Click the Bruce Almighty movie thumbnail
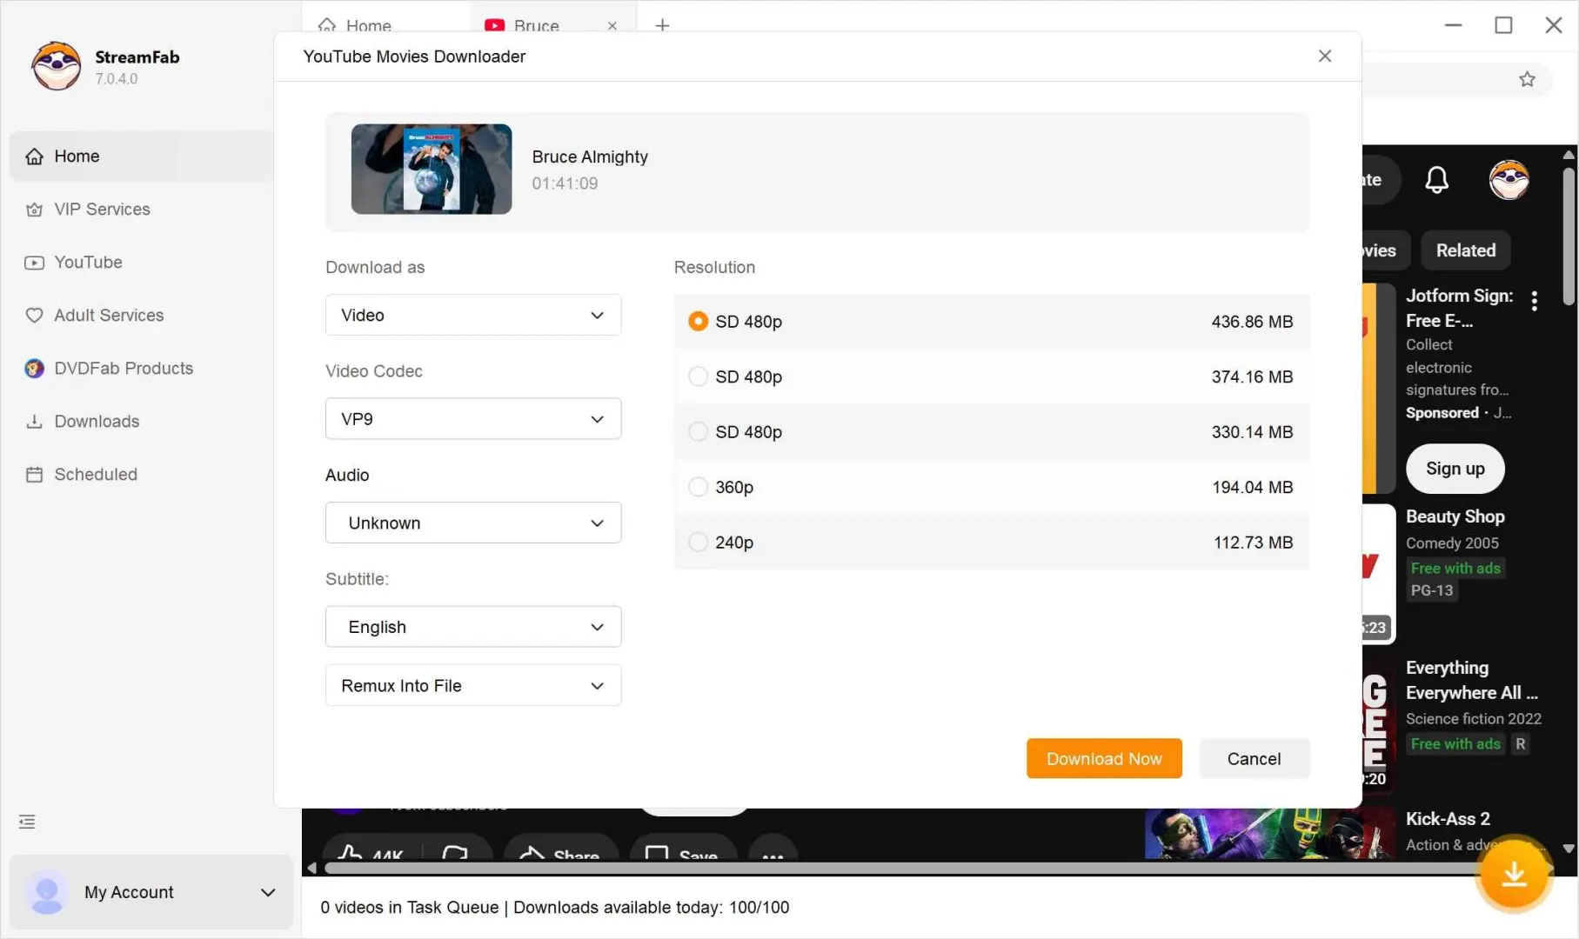 (x=432, y=169)
